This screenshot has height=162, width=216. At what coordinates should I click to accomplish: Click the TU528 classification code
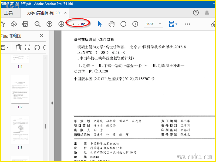tap(103, 71)
